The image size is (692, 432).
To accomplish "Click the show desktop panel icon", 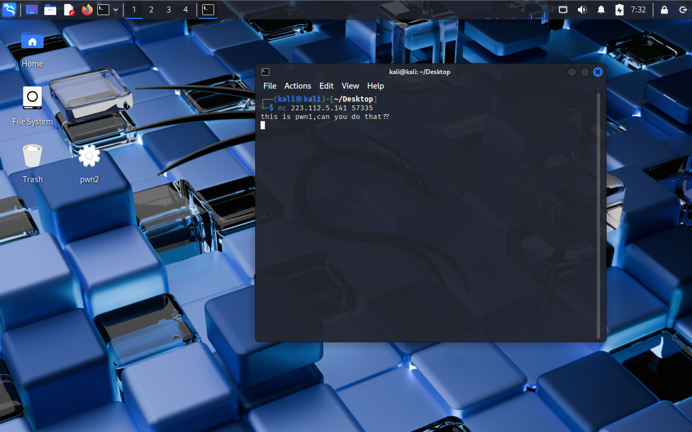I will click(x=32, y=10).
